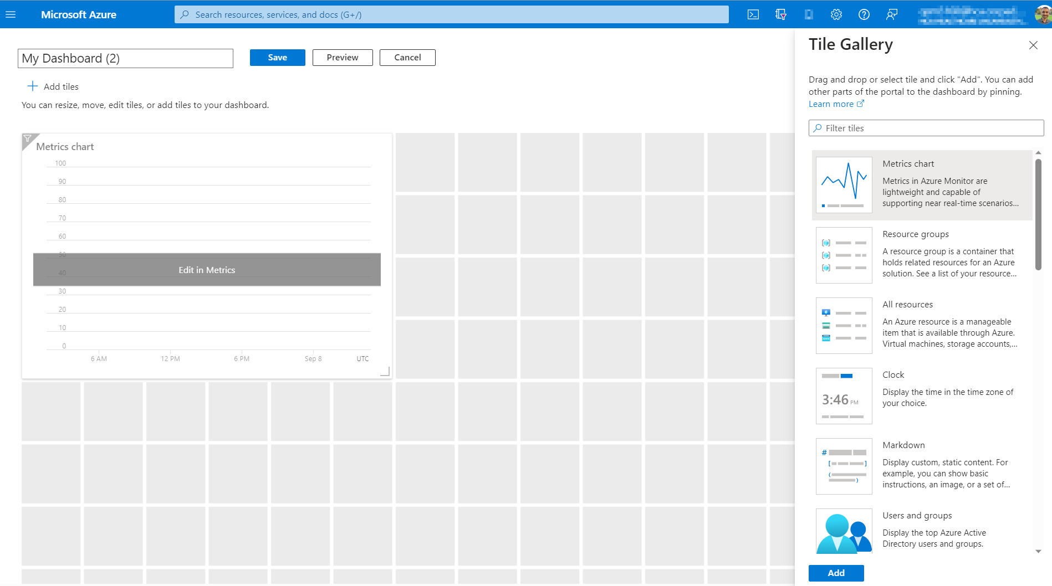Open the notifications bell icon
This screenshot has width=1052, height=586.
tap(809, 14)
